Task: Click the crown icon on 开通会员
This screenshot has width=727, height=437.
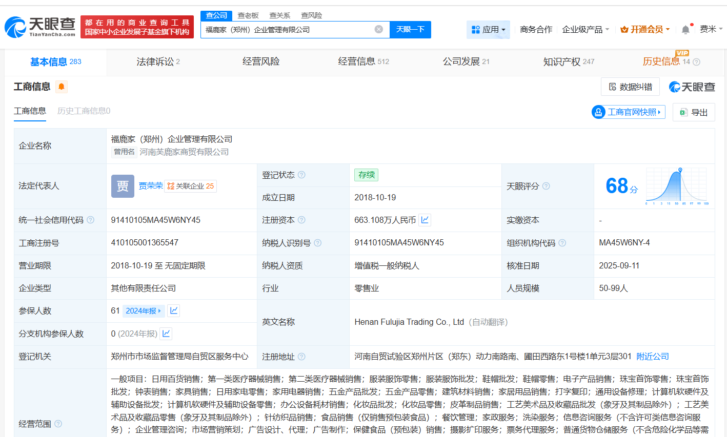Action: point(624,29)
